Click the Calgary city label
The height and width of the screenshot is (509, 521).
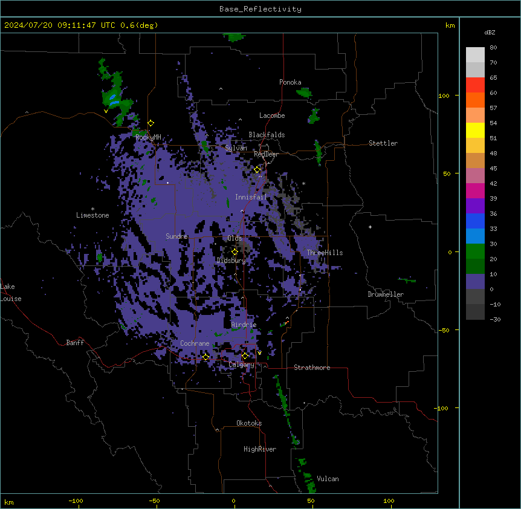tap(242, 365)
